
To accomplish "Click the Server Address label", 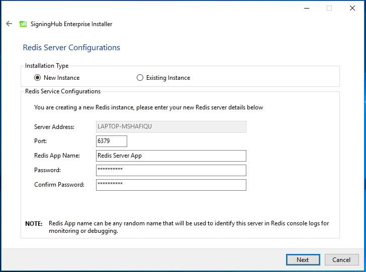I will (x=54, y=127).
